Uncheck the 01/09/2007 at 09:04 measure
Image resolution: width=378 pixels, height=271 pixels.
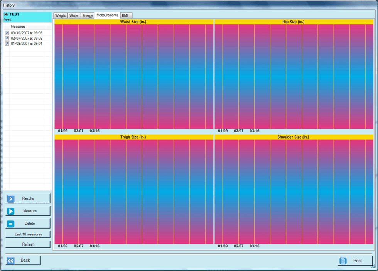7,44
